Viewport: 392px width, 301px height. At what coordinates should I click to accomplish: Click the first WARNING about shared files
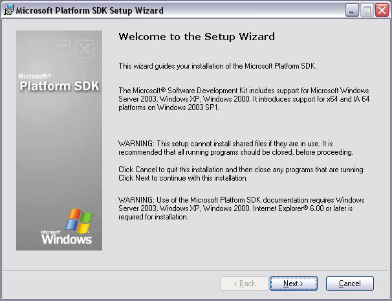pos(235,148)
